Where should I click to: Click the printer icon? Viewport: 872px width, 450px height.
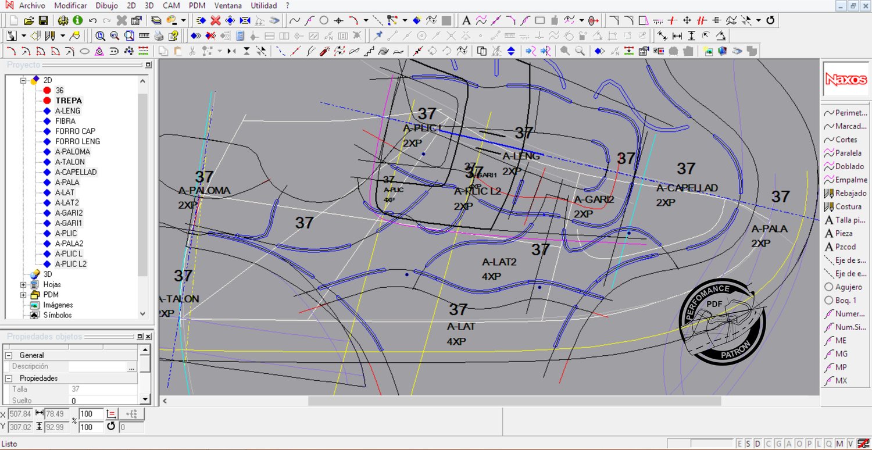(x=159, y=35)
